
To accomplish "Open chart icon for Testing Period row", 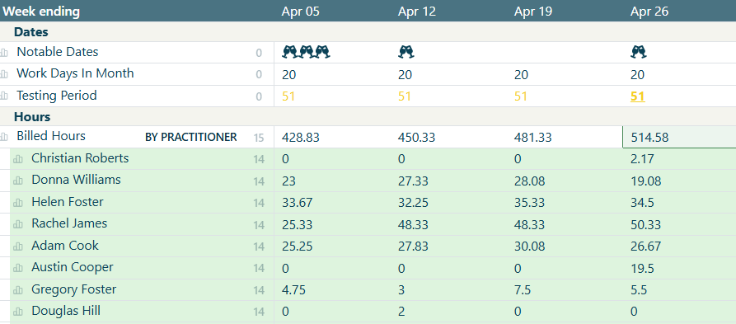I will point(4,96).
